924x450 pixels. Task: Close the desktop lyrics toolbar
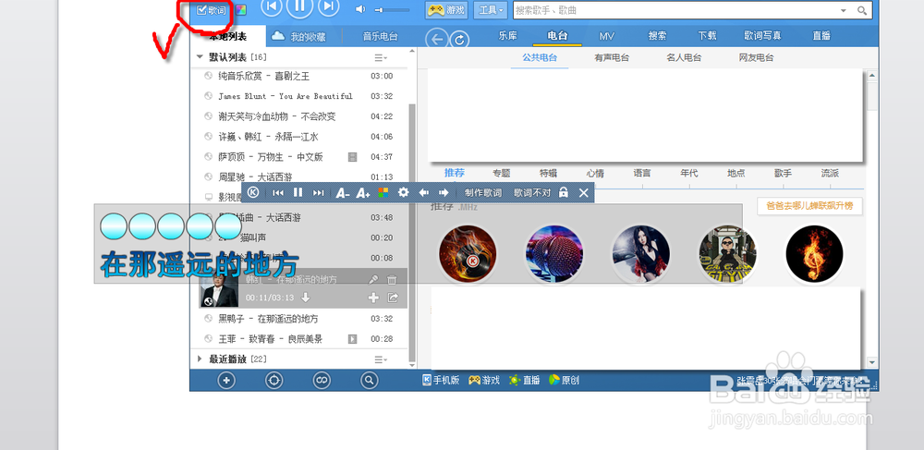point(583,192)
